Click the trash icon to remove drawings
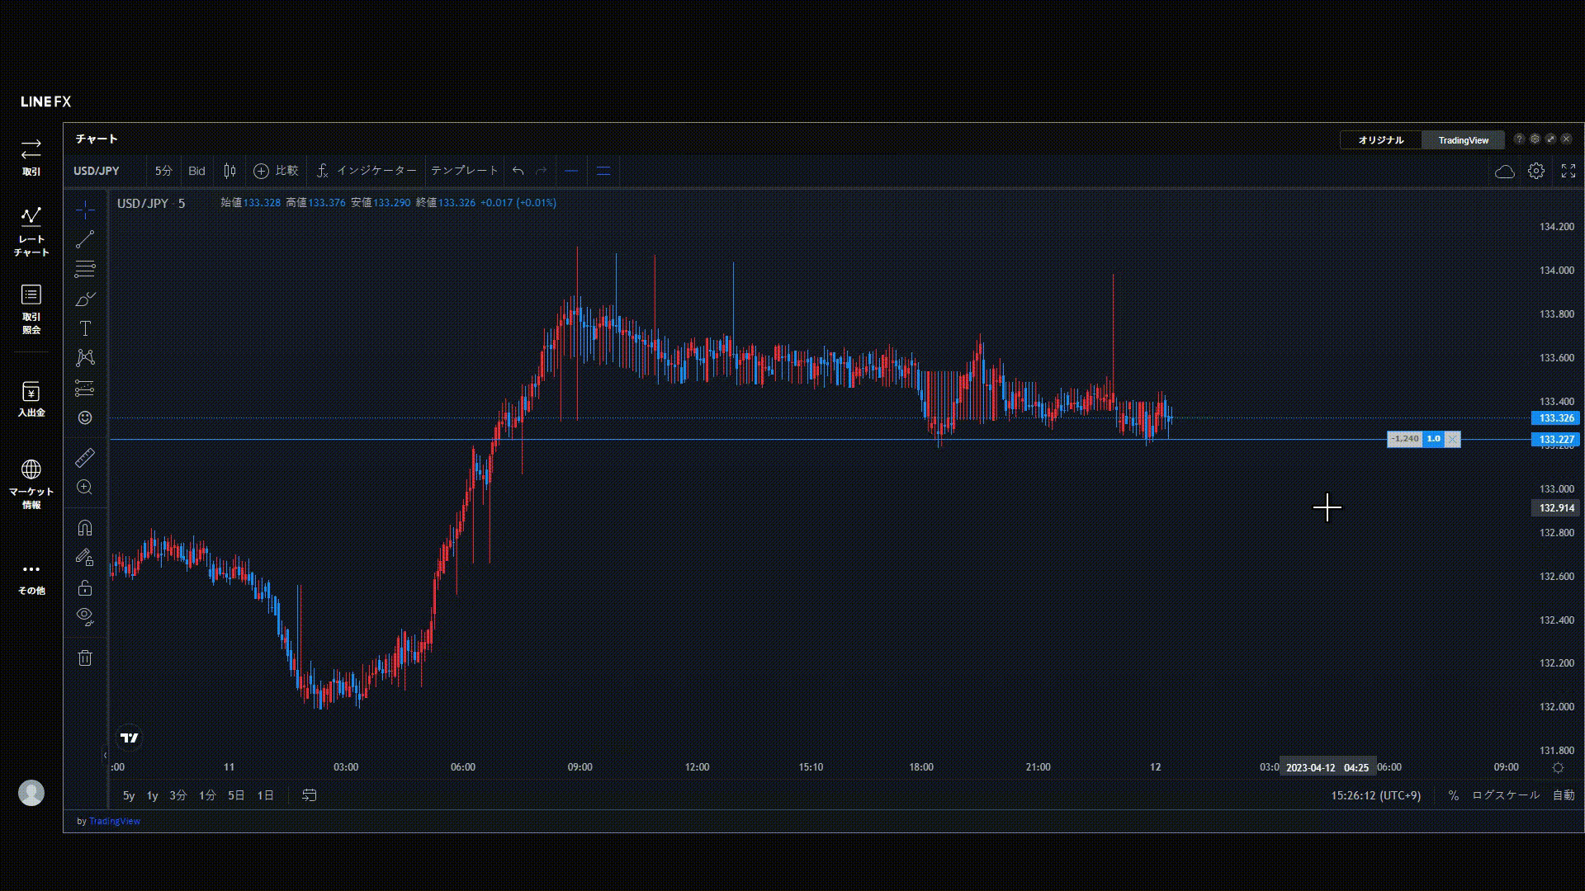Viewport: 1585px width, 891px height. pyautogui.click(x=85, y=658)
